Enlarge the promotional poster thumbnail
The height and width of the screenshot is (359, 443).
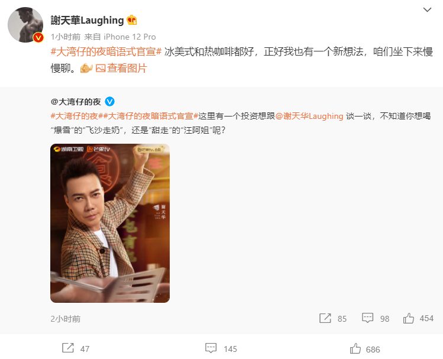[110, 223]
